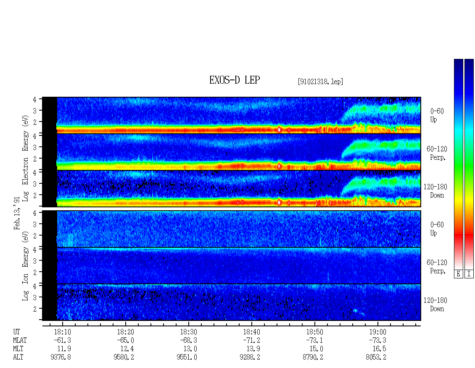Click the MLT value 13.0
The image size is (475, 368).
click(x=190, y=349)
